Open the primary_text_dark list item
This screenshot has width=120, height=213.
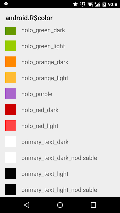coord(60,142)
